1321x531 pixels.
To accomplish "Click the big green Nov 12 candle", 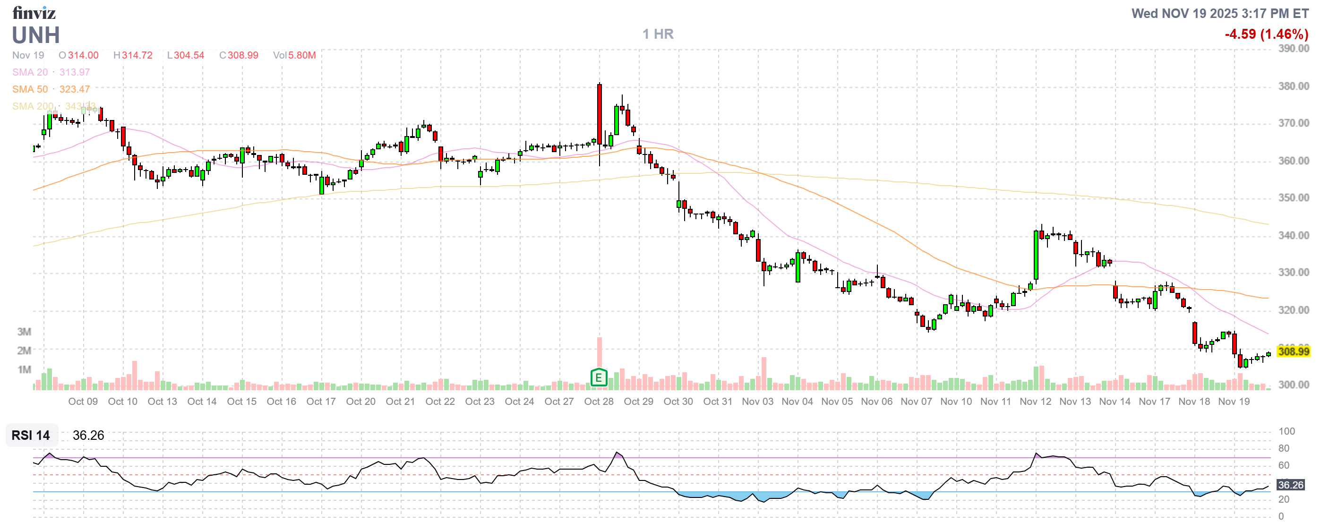I will [x=1036, y=255].
